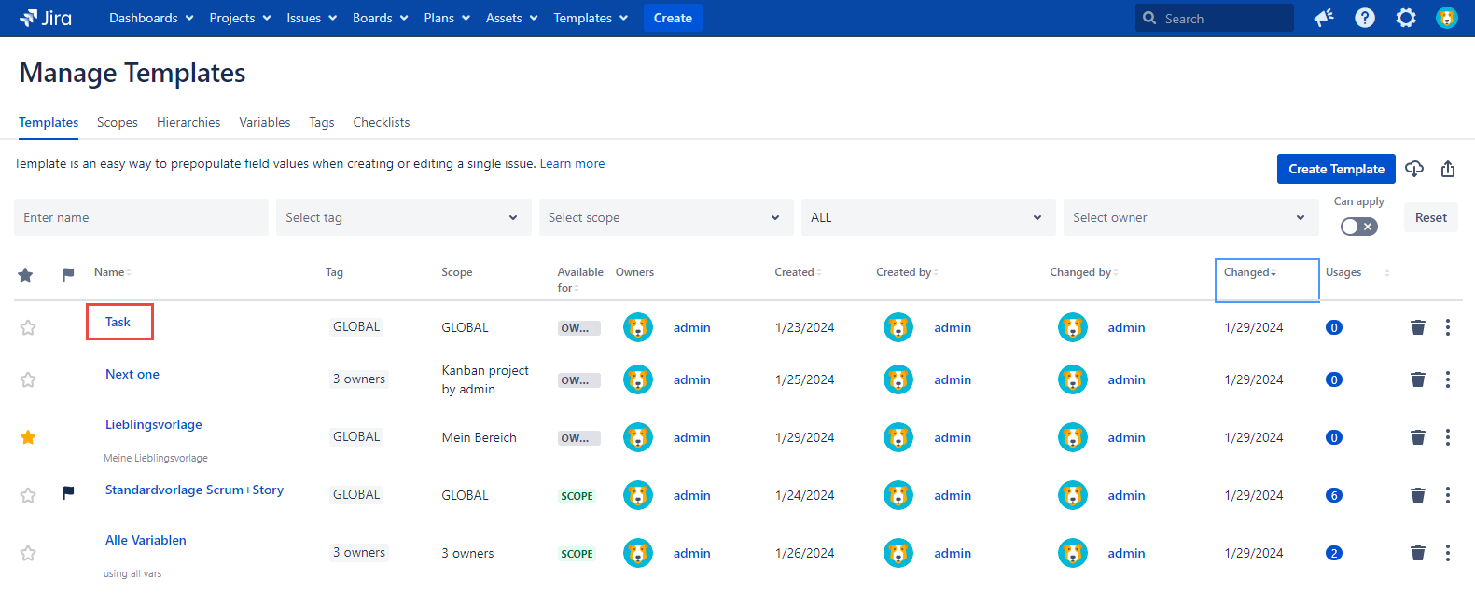Click the Create Template button
Viewport: 1475px width, 593px height.
pos(1335,169)
